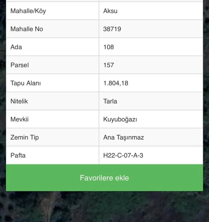Tap the Favorilere ekle button
The image size is (209, 222).
pyautogui.click(x=104, y=178)
